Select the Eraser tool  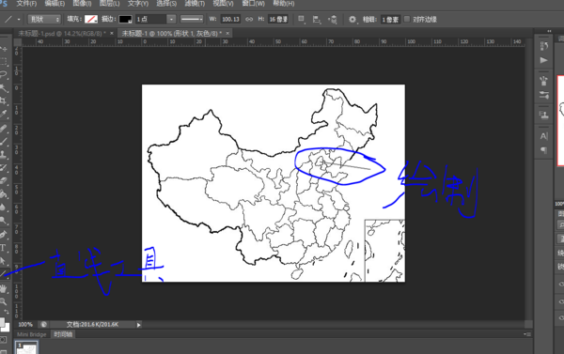pyautogui.click(x=4, y=181)
